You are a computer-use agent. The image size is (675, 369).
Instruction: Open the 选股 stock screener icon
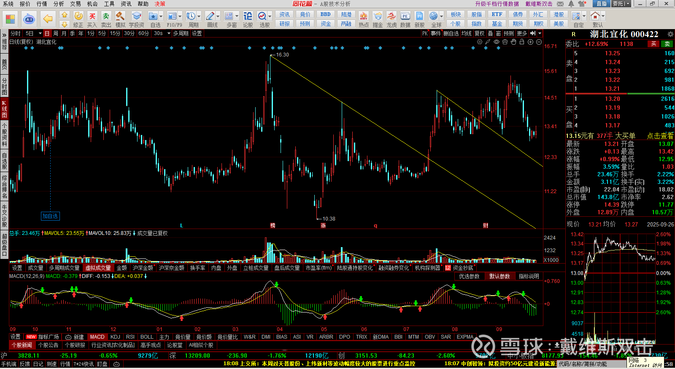262,16
